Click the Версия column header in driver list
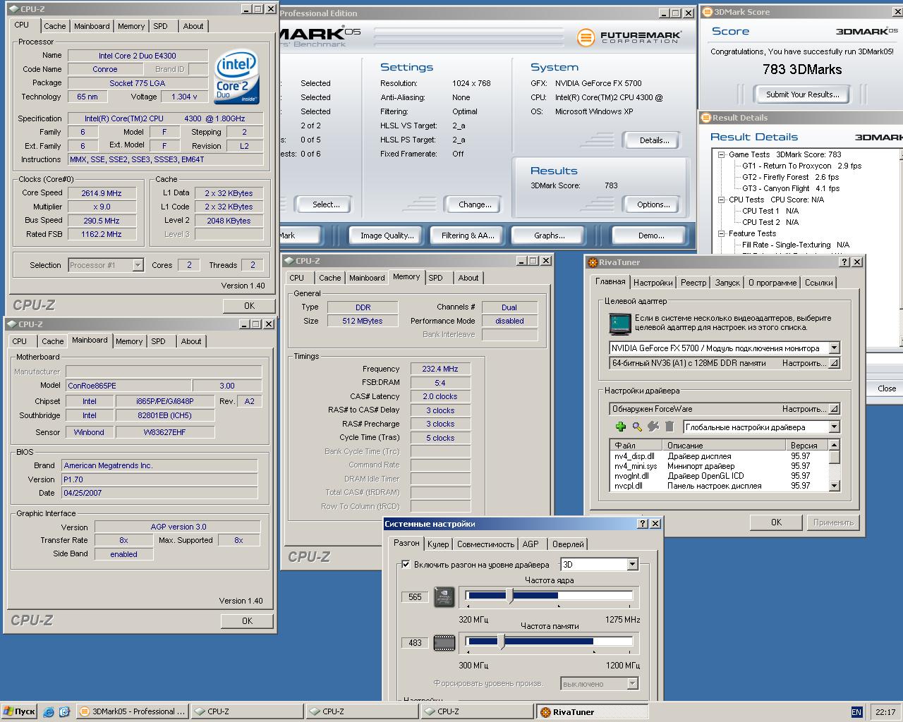 [807, 445]
